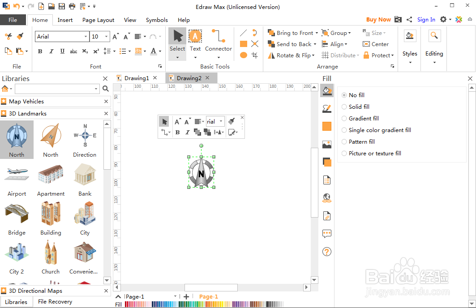The image size is (476, 308).
Task: Click the Sign In link
Action: pos(426,19)
